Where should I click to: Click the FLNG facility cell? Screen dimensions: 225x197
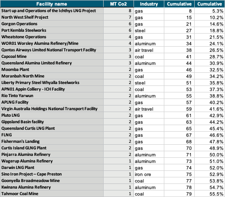point(52,135)
